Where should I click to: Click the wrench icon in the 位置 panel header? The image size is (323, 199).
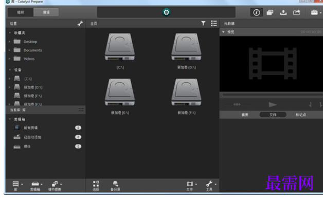80,24
